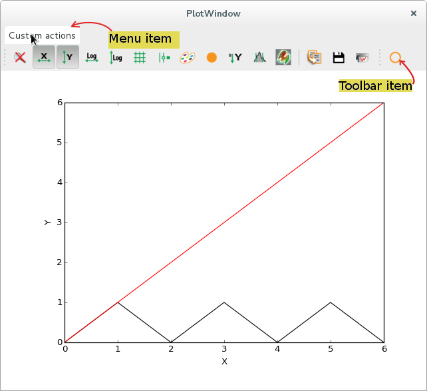Viewport: 427px width, 391px height.
Task: Toggle the green grid icon
Action: click(140, 58)
